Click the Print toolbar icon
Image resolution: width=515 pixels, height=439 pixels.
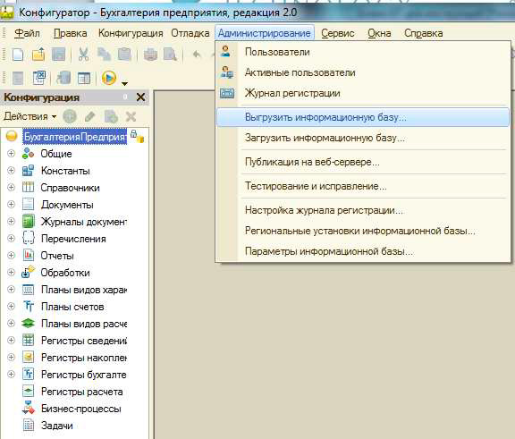150,55
